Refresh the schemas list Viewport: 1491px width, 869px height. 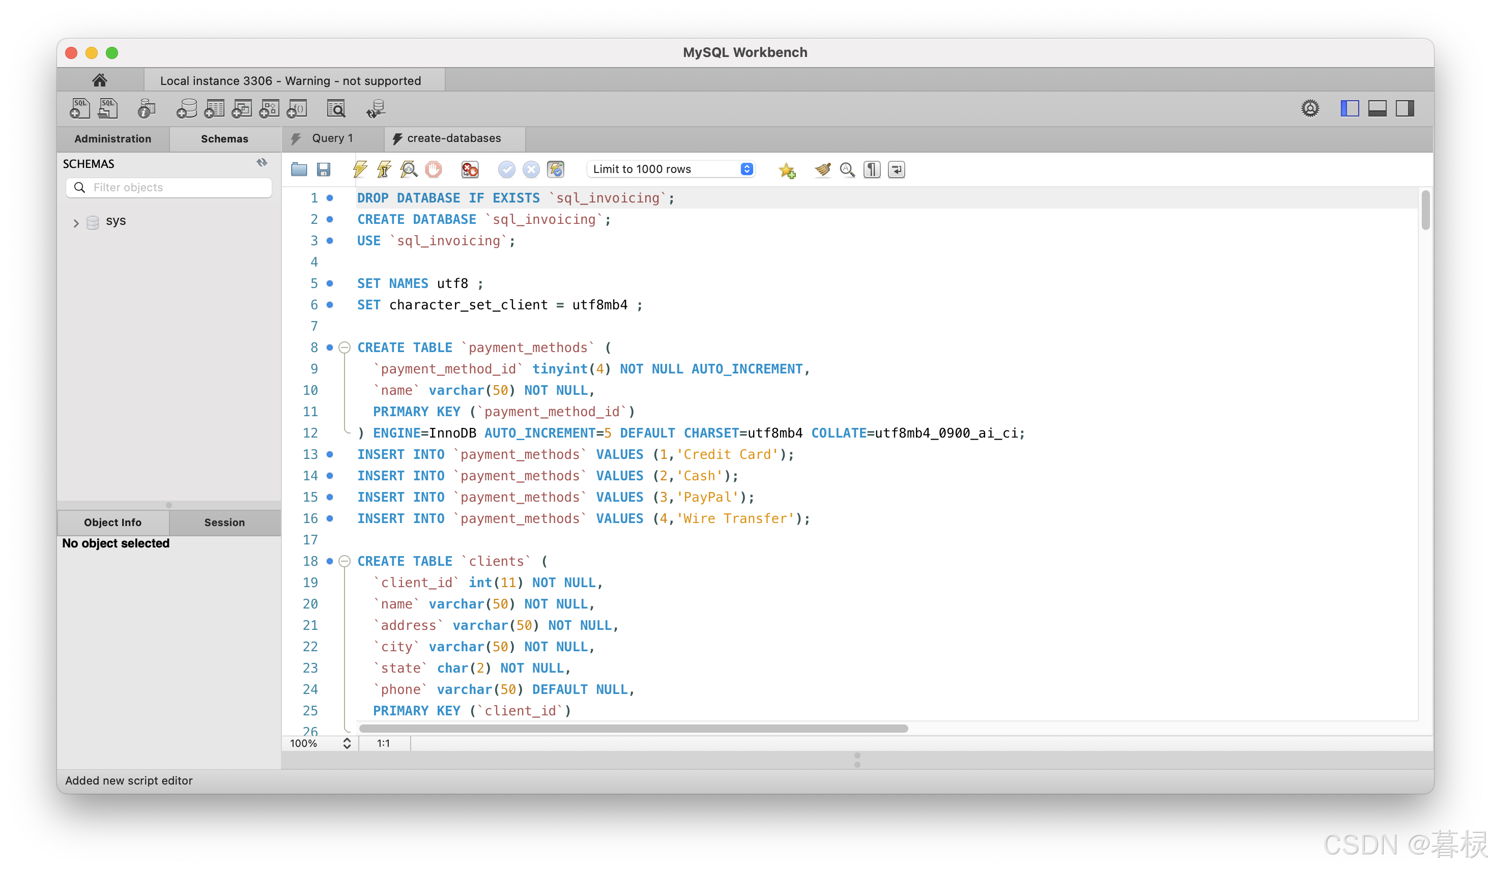coord(262,163)
